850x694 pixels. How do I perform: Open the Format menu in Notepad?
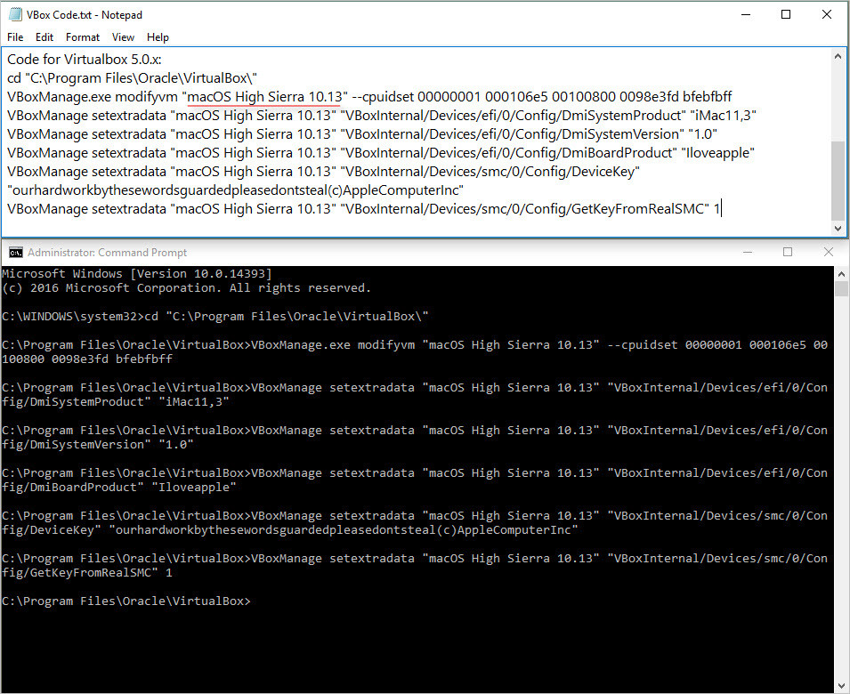click(x=83, y=37)
